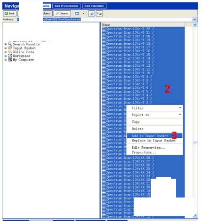Expand the My Computer tree node
This screenshot has height=221, width=202.
click(6, 60)
